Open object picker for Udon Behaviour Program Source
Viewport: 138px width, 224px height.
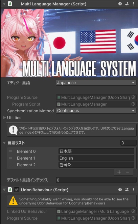[x=133, y=218]
